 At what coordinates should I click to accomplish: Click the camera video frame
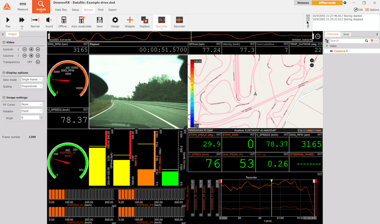point(138,92)
